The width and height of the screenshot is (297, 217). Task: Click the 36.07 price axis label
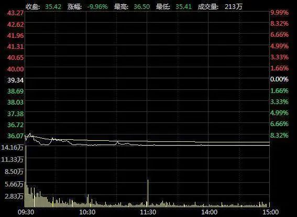point(16,136)
